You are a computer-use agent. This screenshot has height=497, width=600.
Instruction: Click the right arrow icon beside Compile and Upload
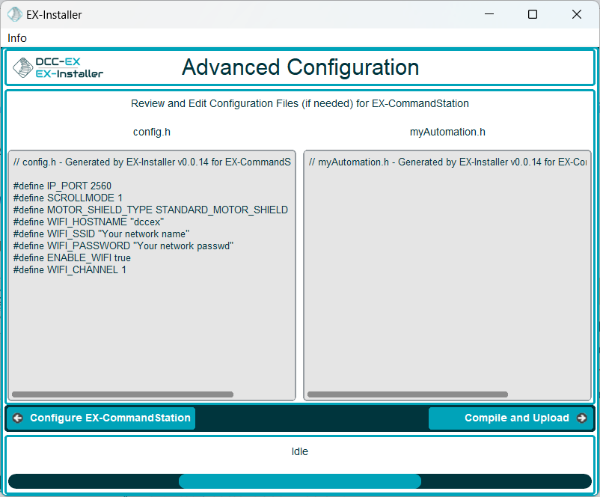[581, 418]
